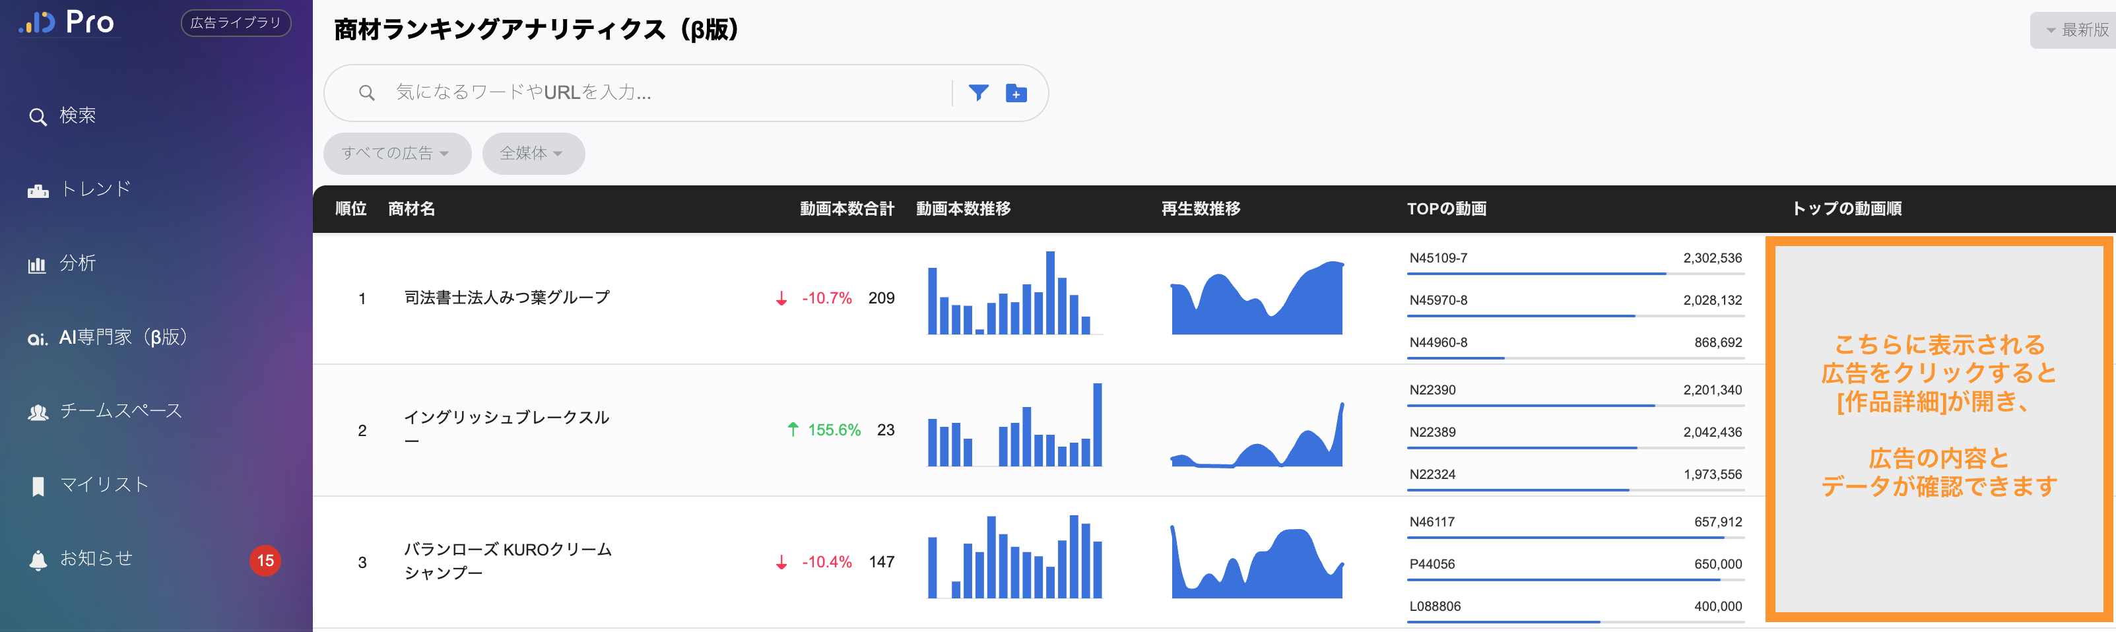Open バランローズ KUROクリームシャンプー entry
The height and width of the screenshot is (632, 2116).
coord(507,561)
